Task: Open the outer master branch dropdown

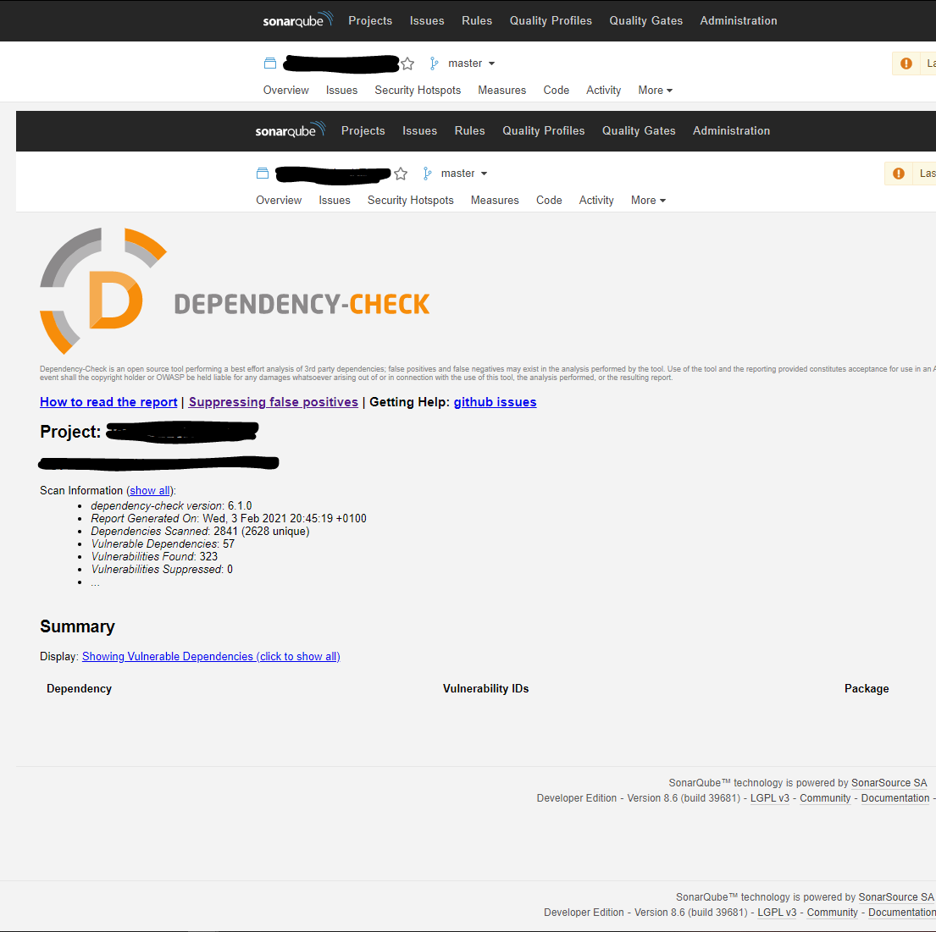Action: (x=471, y=63)
